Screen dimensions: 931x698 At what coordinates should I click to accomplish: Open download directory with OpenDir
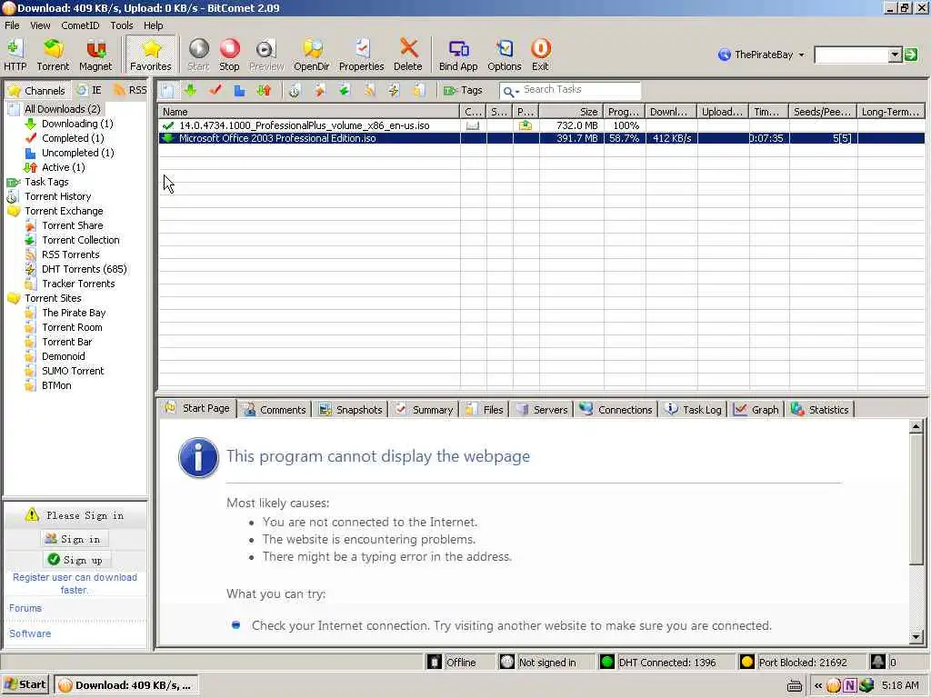pos(311,55)
